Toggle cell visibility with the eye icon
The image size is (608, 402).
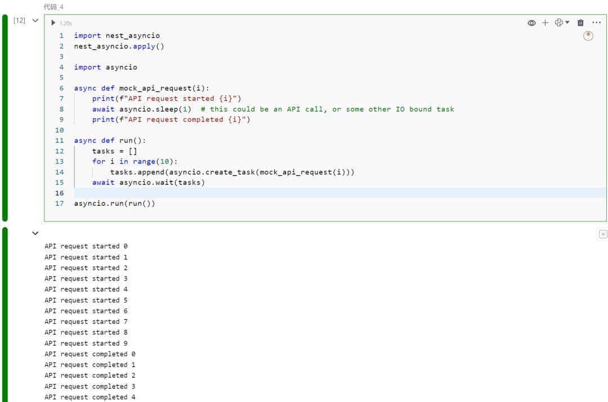531,23
